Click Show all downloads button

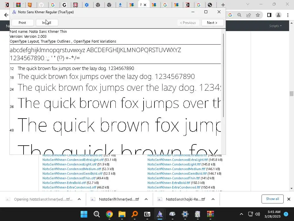coord(272,199)
